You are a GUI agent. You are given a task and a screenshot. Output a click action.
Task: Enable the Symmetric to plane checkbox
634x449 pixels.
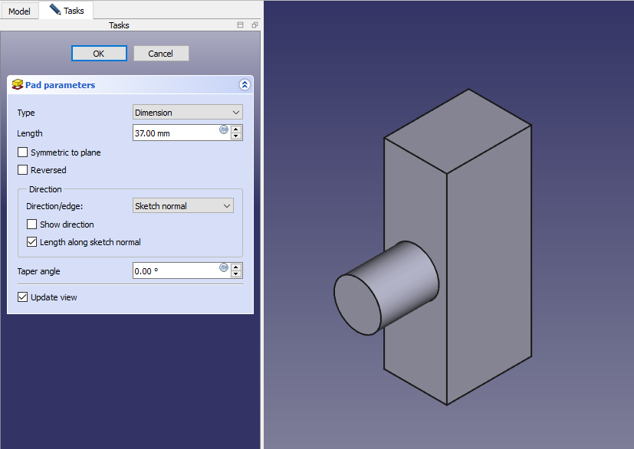point(23,152)
